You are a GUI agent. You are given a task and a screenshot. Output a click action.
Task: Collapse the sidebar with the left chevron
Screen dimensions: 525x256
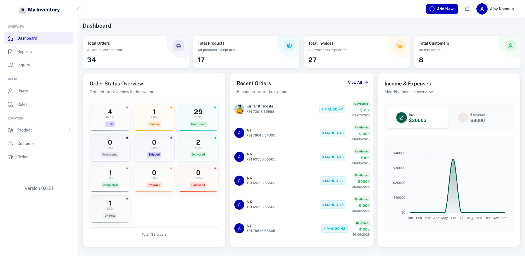(78, 9)
